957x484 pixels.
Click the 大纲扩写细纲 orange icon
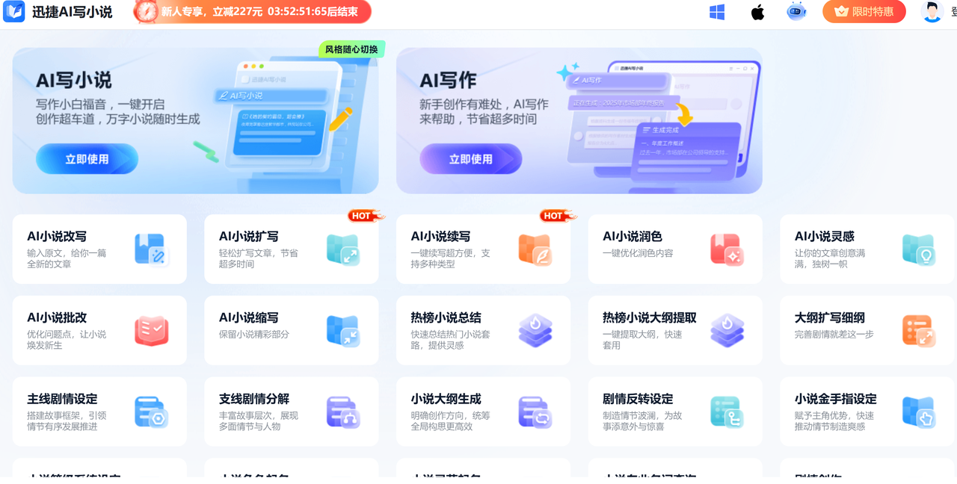[919, 331]
